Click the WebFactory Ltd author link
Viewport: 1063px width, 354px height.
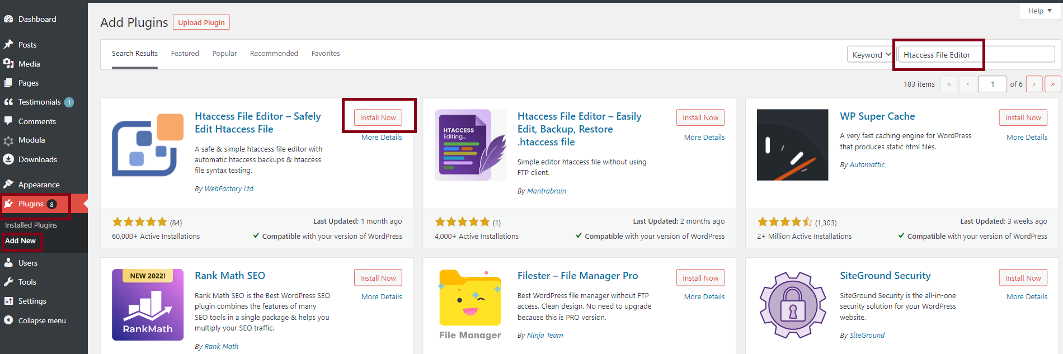tap(229, 189)
